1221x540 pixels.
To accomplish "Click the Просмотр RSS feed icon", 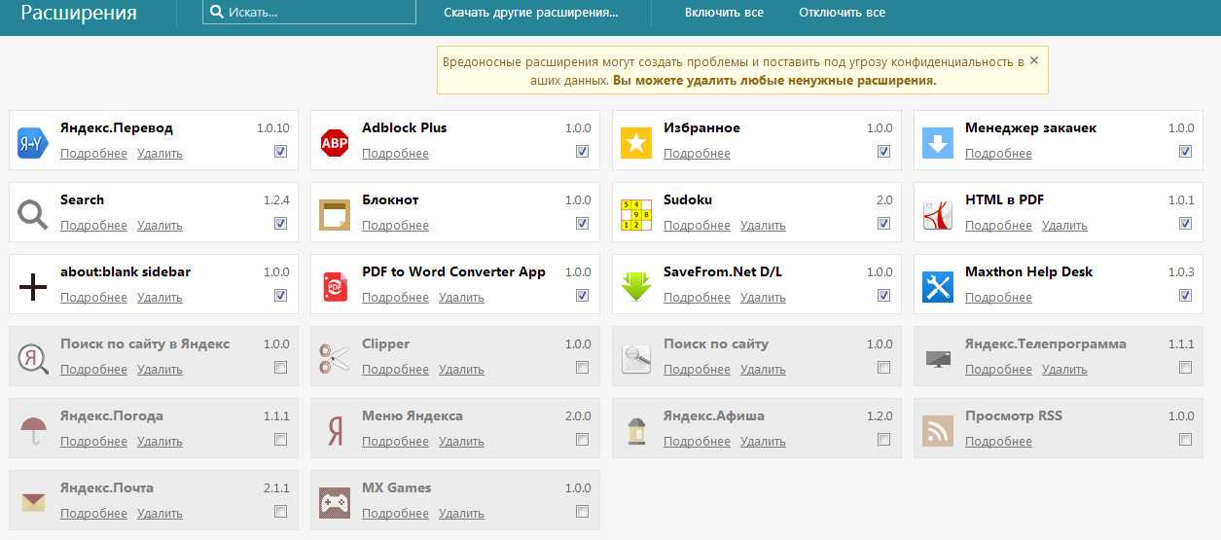I will [938, 431].
